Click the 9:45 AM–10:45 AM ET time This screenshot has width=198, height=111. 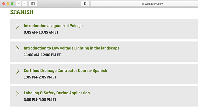click(x=41, y=32)
